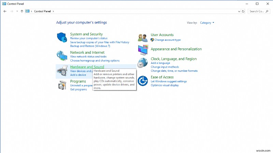273x153 pixels.
Task: Open View network status and tasks
Action: click(88, 56)
